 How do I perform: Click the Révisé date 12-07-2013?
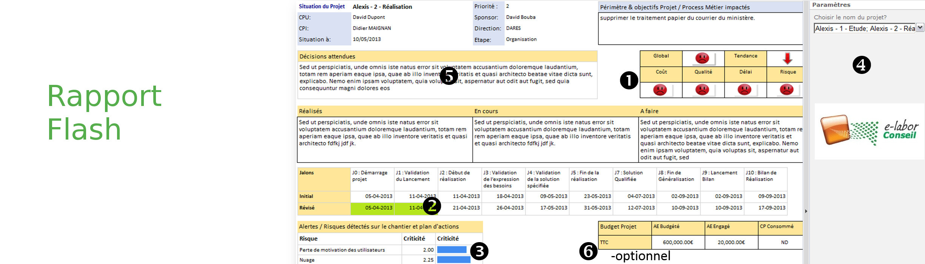641,208
